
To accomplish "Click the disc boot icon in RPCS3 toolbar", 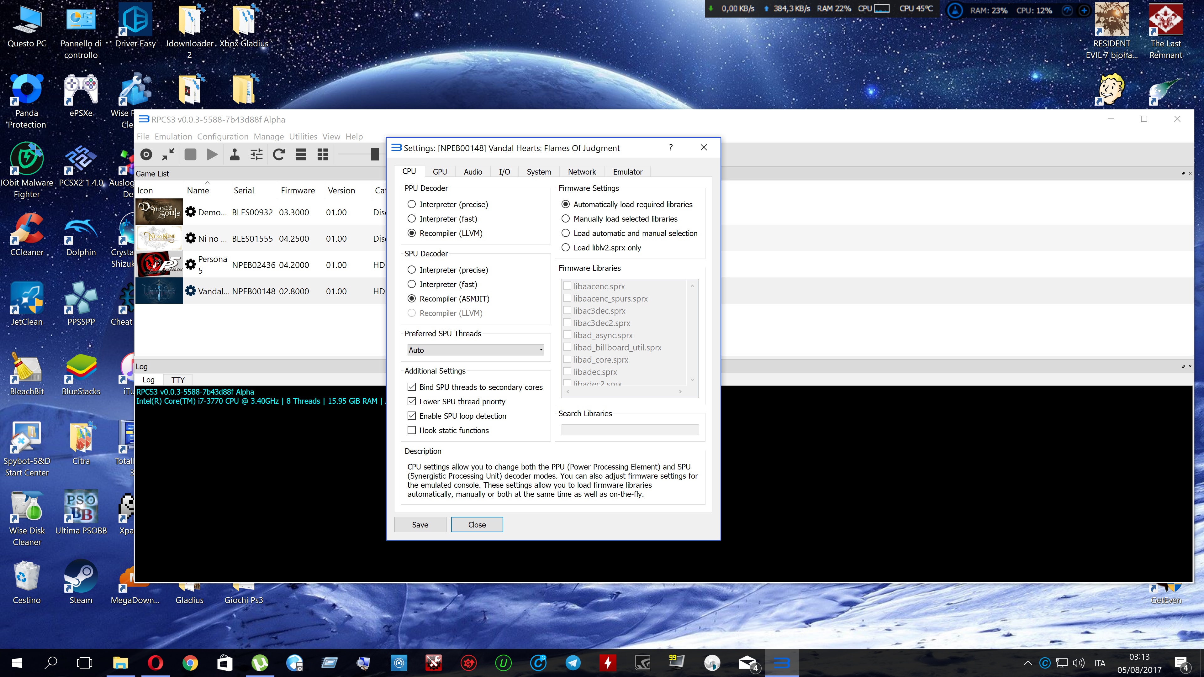I will point(146,154).
